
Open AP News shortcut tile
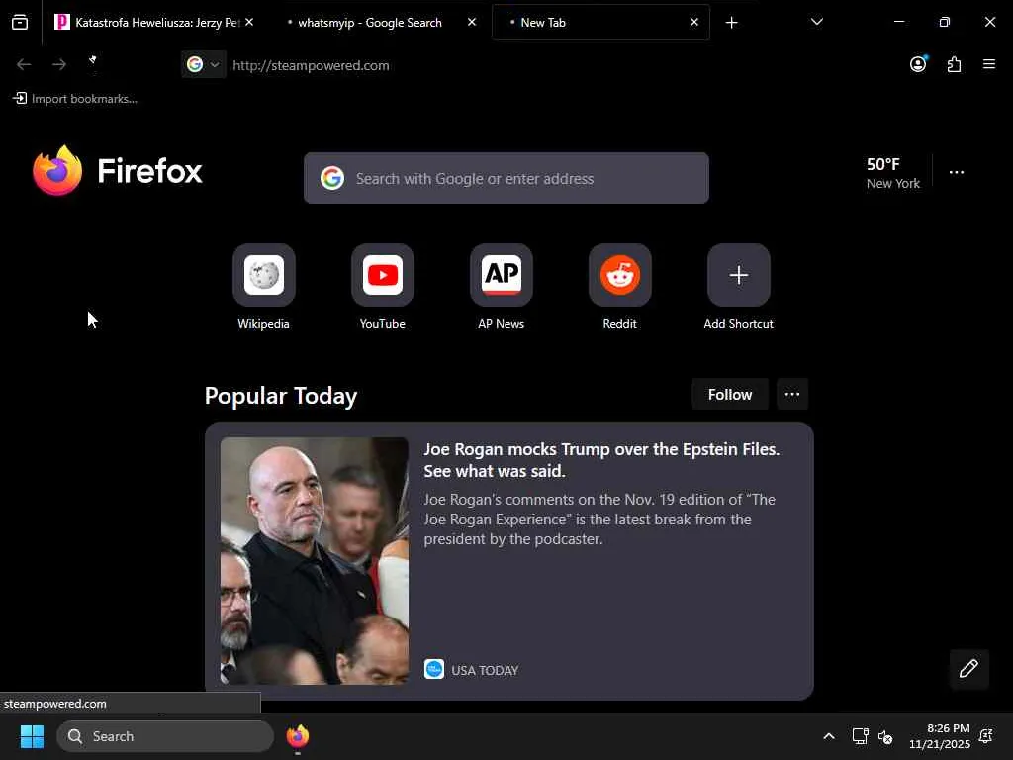click(x=502, y=275)
